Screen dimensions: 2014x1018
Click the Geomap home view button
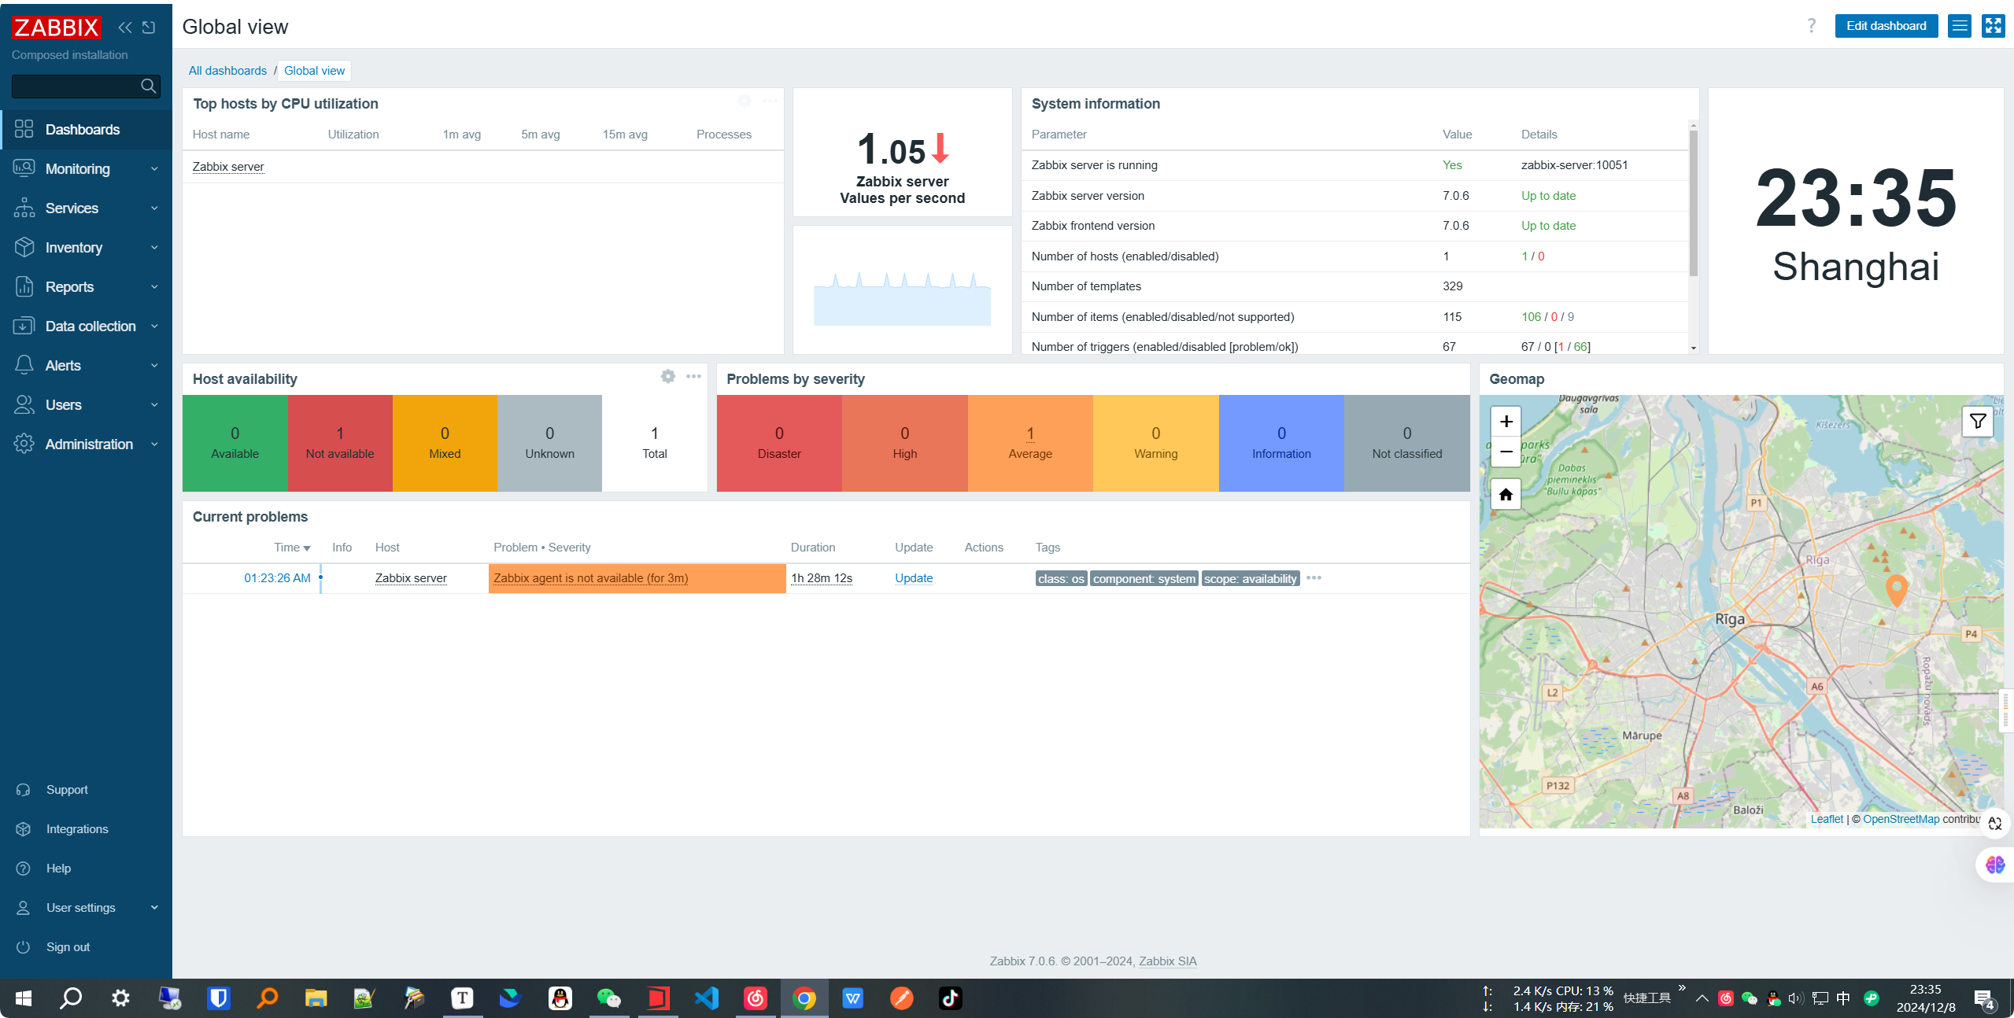[1506, 495]
